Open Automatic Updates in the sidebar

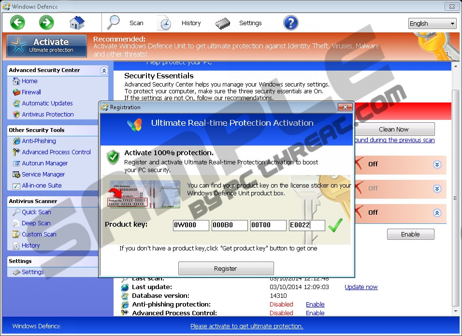47,103
